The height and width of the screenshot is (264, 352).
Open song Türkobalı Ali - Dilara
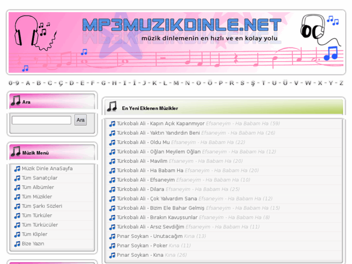pyautogui.click(x=140, y=189)
